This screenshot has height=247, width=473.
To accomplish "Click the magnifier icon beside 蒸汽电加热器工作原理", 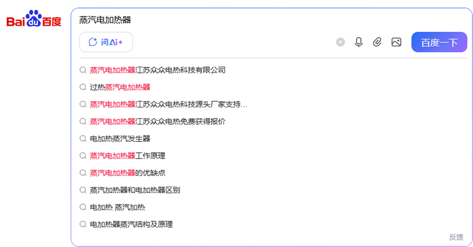I will (83, 156).
